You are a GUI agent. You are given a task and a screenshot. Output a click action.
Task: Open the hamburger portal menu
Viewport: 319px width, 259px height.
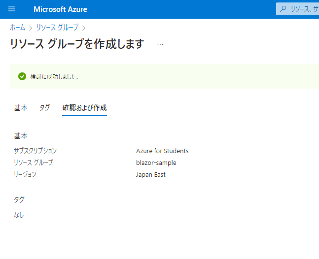(12, 9)
